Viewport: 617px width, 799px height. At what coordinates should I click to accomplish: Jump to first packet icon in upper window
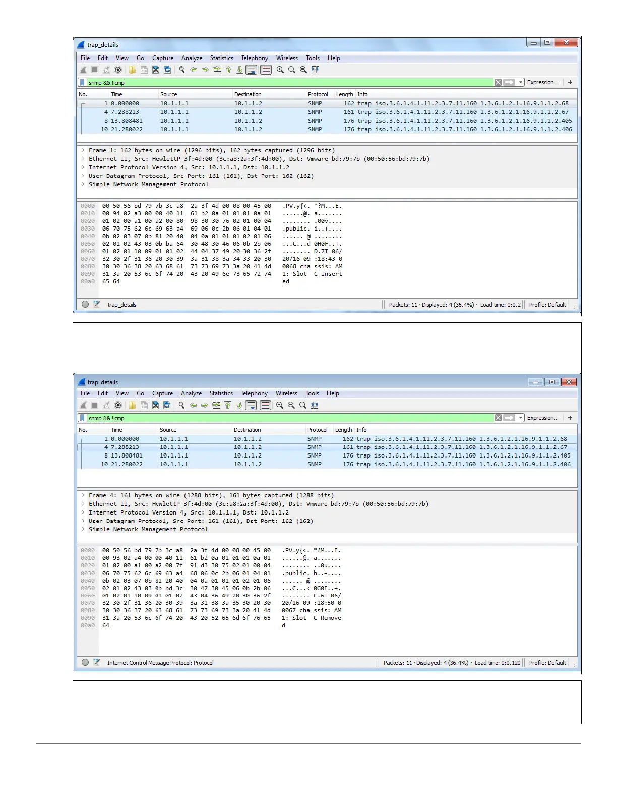pyautogui.click(x=228, y=70)
